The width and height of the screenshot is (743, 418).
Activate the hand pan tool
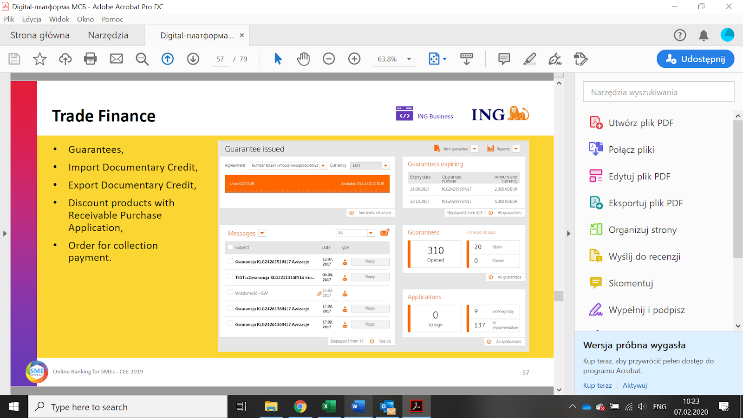point(303,59)
